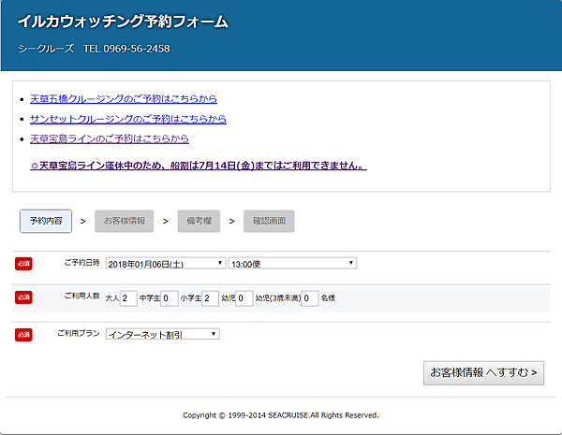The height and width of the screenshot is (435, 562).
Task: Click the 必須 badge beside ご利用人数
Action: pyautogui.click(x=23, y=297)
